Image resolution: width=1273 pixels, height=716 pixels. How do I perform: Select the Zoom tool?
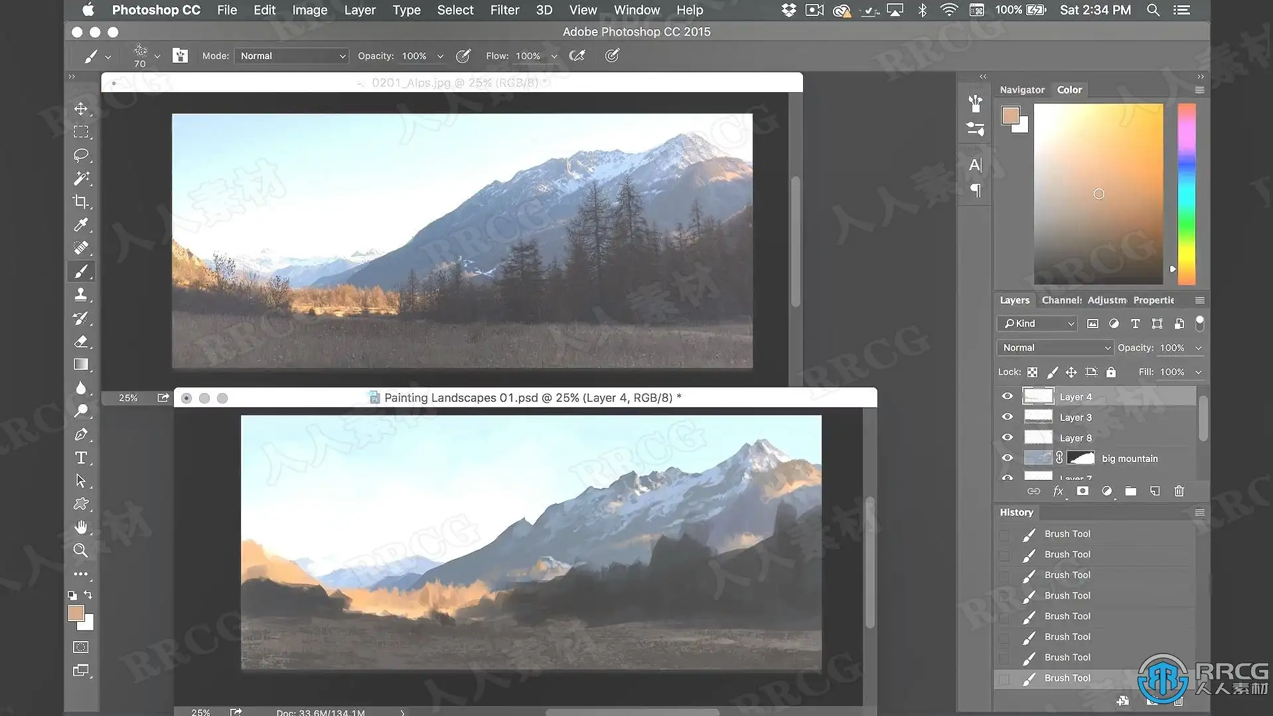pyautogui.click(x=81, y=550)
